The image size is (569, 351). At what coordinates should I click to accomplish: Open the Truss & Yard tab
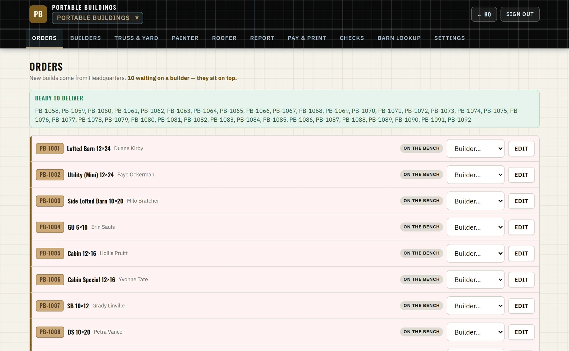point(136,38)
